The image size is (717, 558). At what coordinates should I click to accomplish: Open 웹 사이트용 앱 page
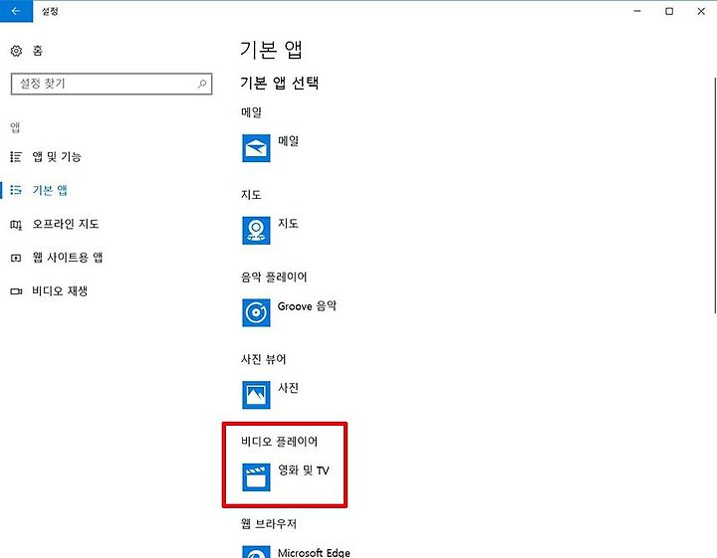[68, 258]
